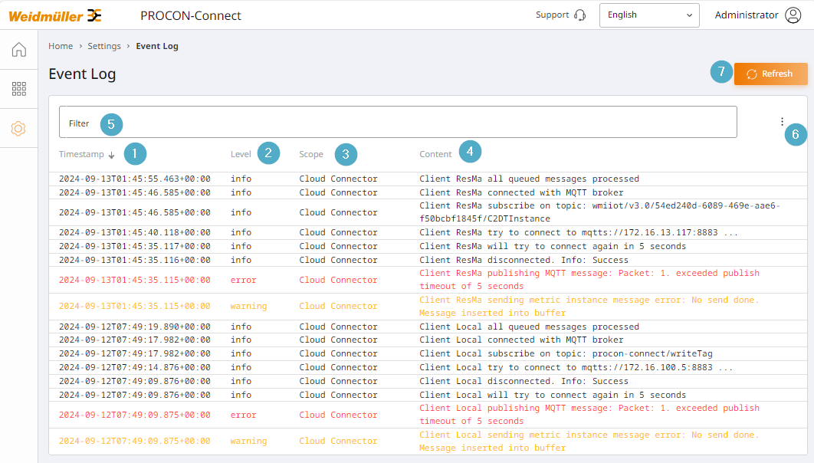Screen dimensions: 814x463
Task: Click the Support headset icon
Action: point(580,15)
